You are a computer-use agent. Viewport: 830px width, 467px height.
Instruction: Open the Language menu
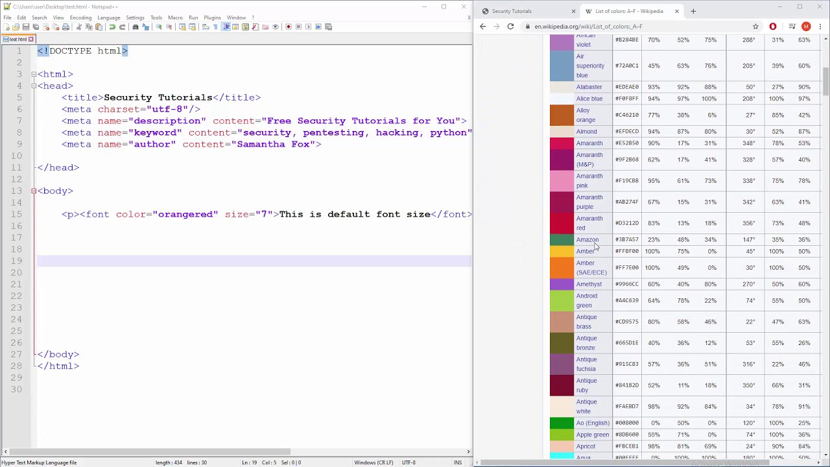[108, 18]
